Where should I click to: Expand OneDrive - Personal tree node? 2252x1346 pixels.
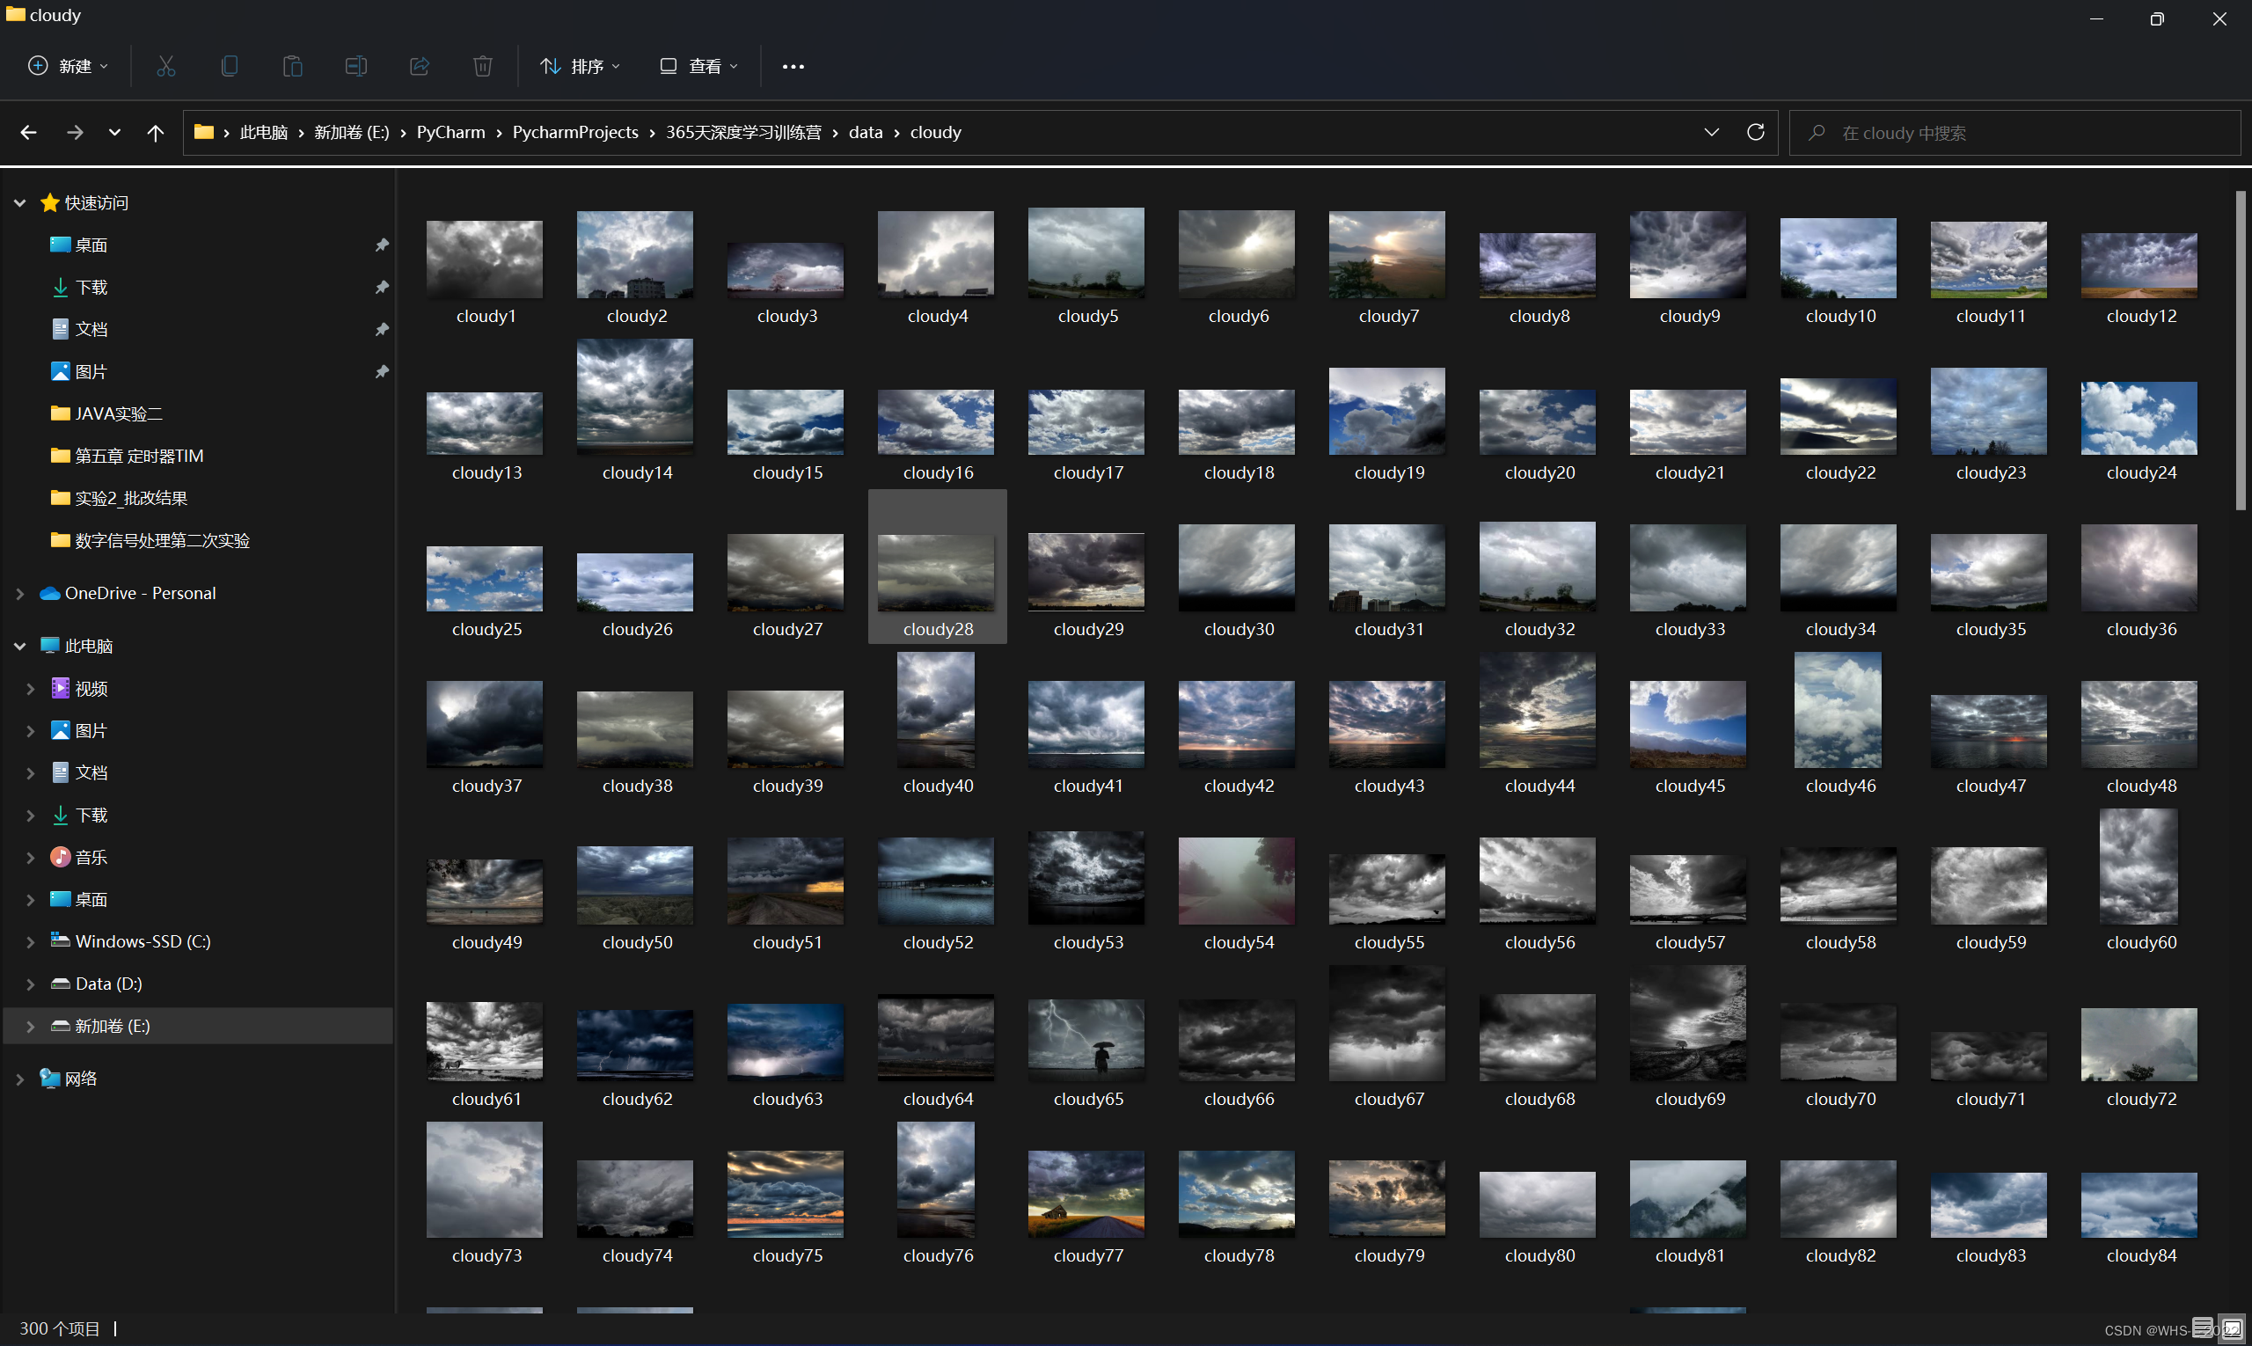point(20,593)
